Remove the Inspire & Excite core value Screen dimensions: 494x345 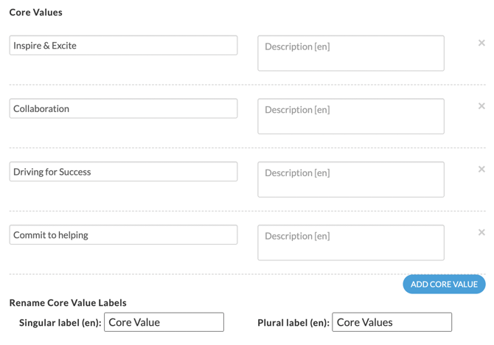pyautogui.click(x=481, y=43)
